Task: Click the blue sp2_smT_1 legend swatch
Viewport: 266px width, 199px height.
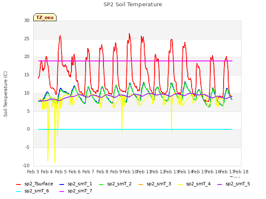Action: click(x=62, y=184)
